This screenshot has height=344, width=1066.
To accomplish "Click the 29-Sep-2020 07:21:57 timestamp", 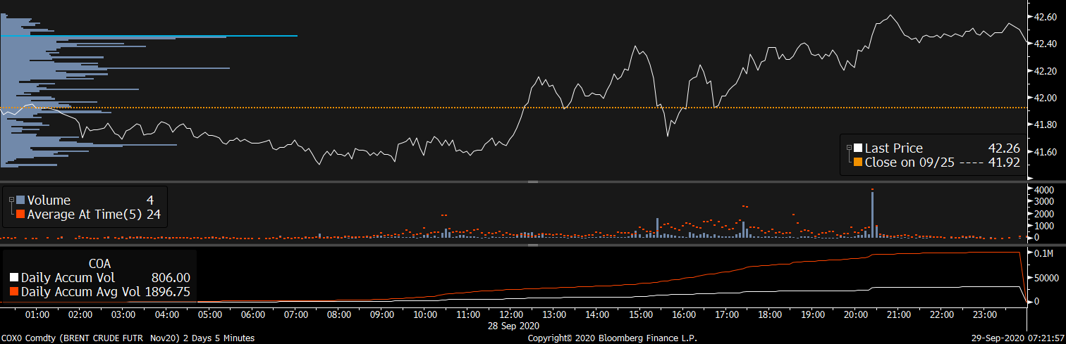I will coord(1018,338).
